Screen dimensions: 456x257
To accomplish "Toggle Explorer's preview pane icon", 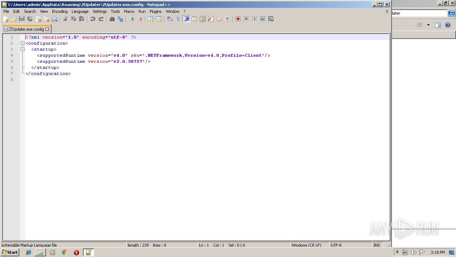I will pos(438,25).
